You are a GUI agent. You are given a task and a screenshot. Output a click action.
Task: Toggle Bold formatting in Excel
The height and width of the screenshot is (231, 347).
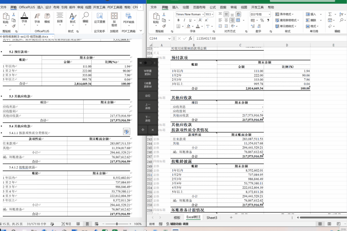tap(178, 20)
